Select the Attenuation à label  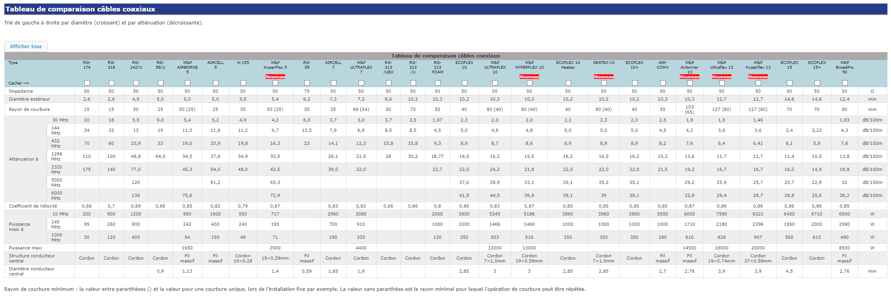tap(24, 159)
